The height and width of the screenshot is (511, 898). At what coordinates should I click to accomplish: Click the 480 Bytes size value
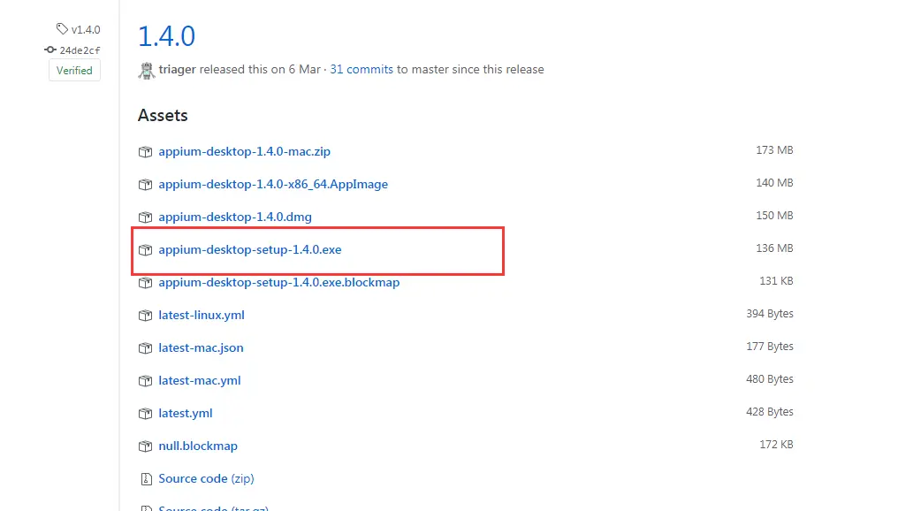pos(770,378)
